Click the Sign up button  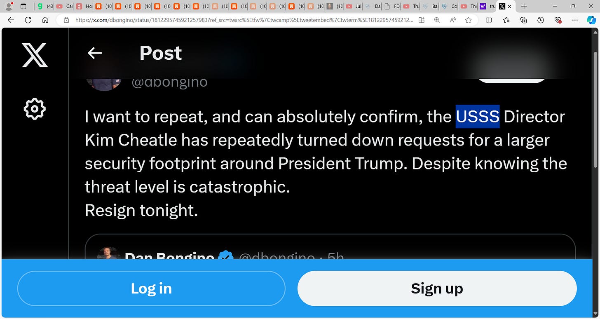[x=437, y=289]
